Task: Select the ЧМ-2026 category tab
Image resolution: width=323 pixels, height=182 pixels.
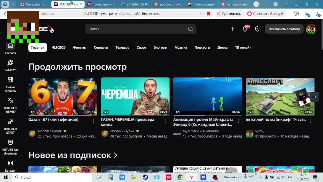Action: [59, 47]
